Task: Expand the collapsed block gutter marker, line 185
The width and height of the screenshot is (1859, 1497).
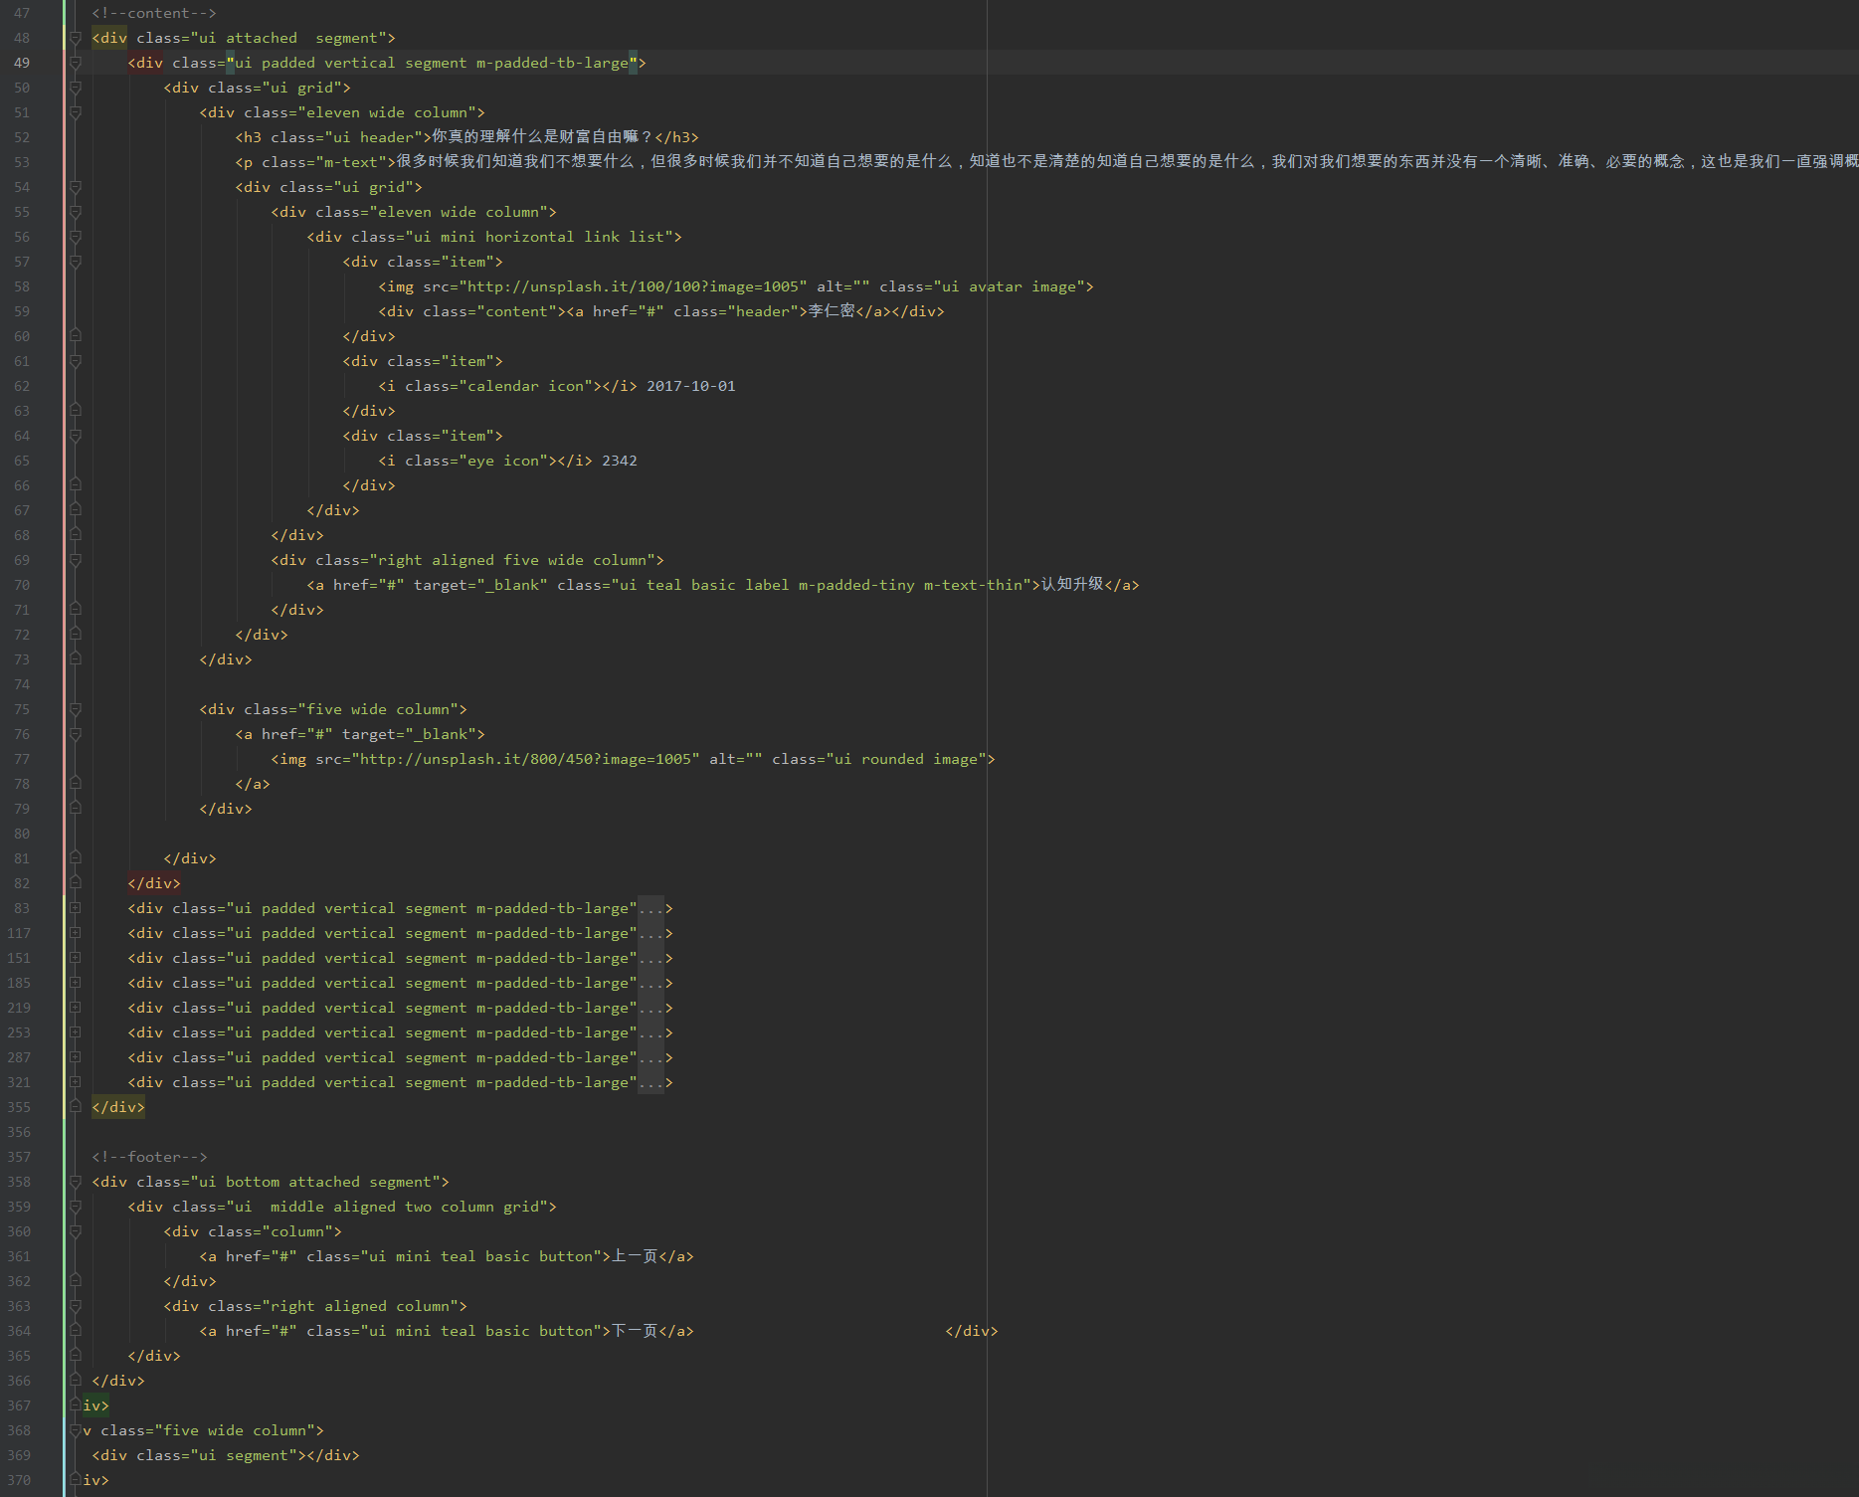Action: pyautogui.click(x=76, y=983)
